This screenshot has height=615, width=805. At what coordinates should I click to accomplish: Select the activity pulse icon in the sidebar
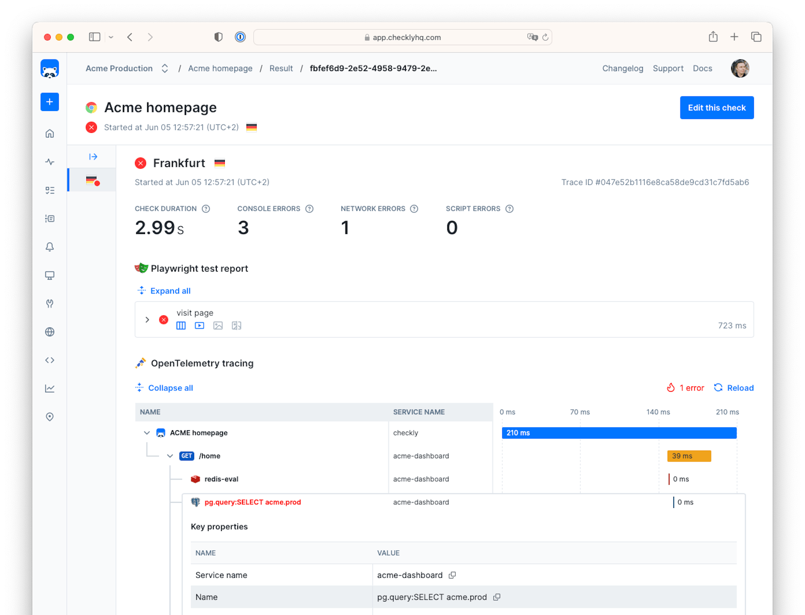coord(49,161)
